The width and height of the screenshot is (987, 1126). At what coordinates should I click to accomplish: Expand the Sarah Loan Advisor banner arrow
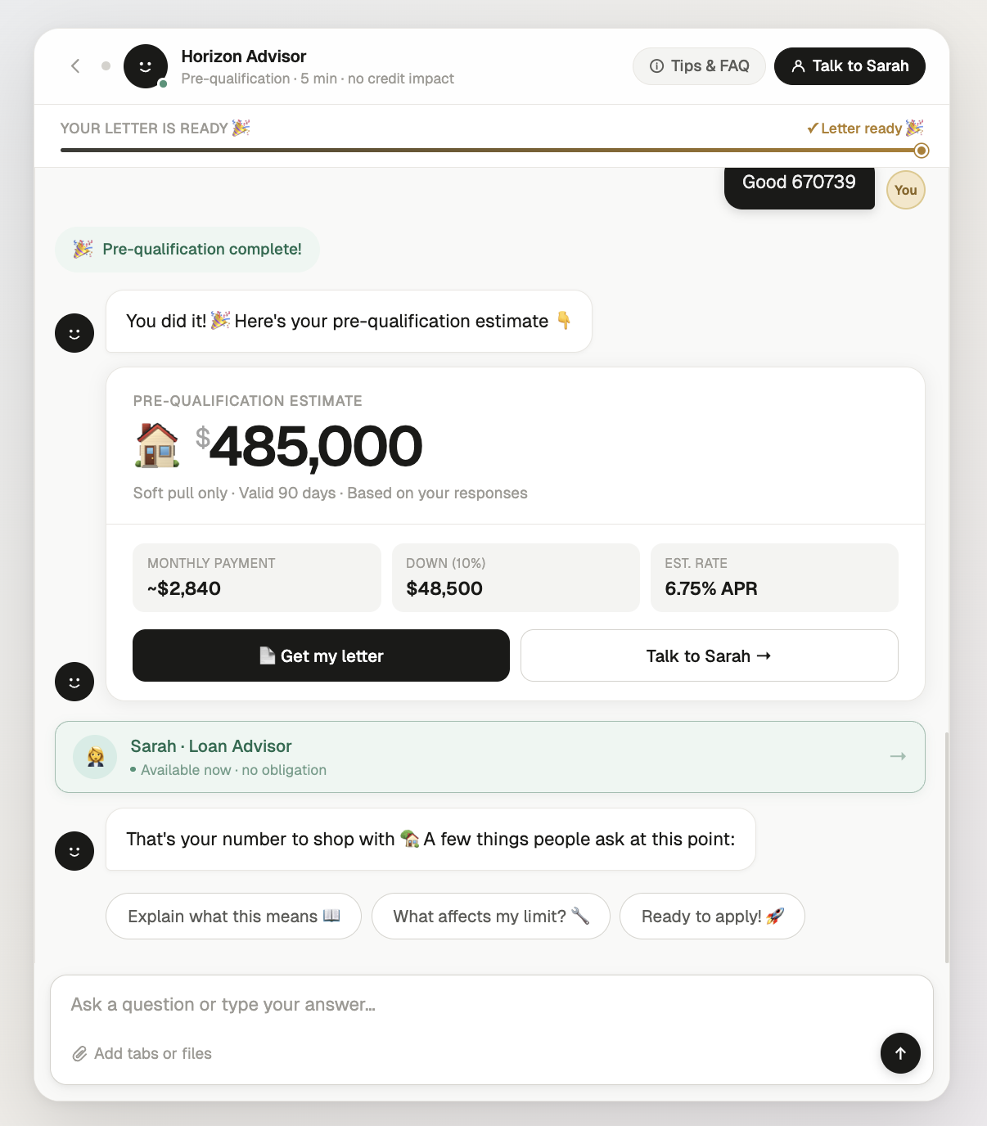tap(898, 757)
